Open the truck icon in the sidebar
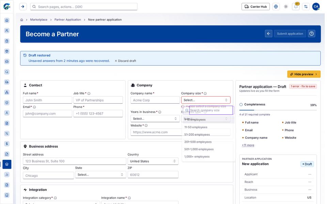This screenshot has height=204, width=327. tap(7, 82)
